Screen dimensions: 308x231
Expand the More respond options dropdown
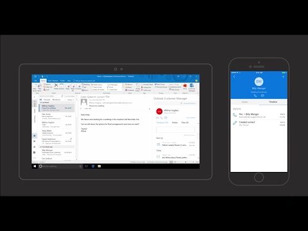pos(85,90)
